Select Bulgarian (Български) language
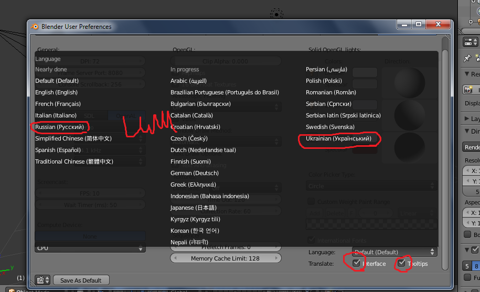Screen dimensions: 480x292 pyautogui.click(x=200, y=104)
